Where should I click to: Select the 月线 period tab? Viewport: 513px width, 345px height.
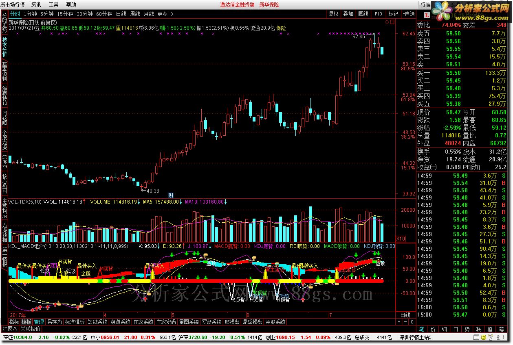coord(149,14)
